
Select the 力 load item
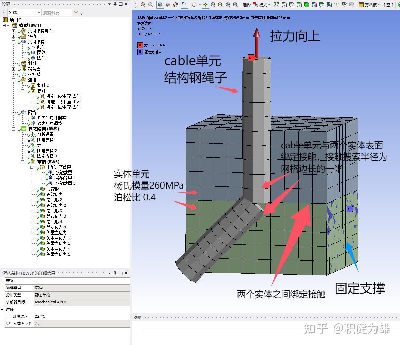click(x=39, y=145)
